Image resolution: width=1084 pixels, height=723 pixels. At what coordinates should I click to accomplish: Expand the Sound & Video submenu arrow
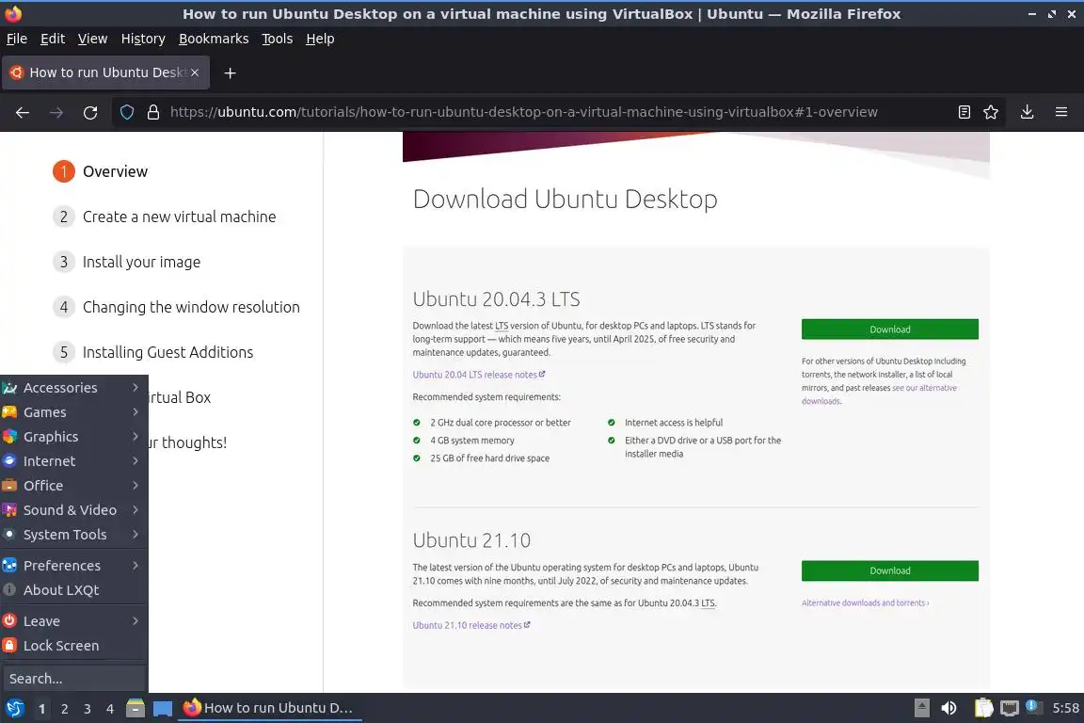[135, 510]
